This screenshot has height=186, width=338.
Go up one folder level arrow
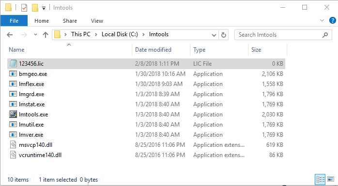click(x=45, y=35)
